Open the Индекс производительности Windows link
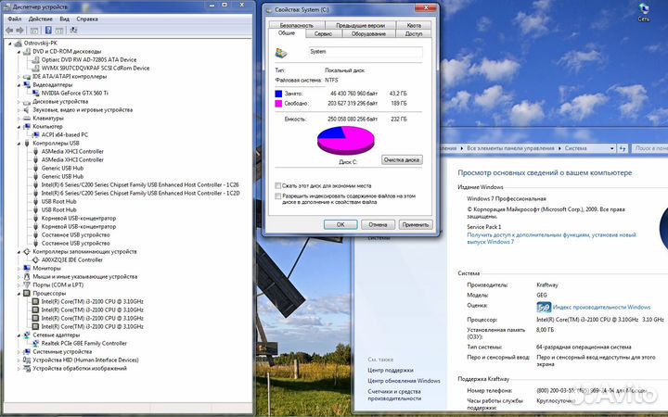Viewport: 668px width, 417px height. click(601, 308)
